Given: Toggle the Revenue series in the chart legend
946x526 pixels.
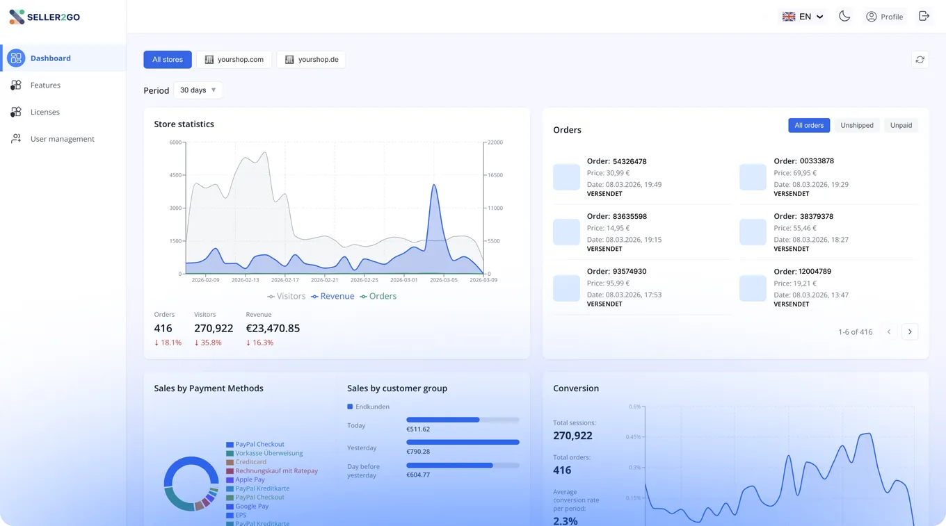Looking at the screenshot, I should click(332, 296).
